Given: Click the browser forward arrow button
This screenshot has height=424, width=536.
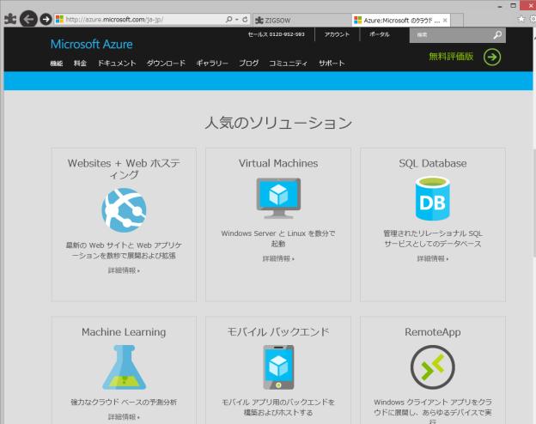Looking at the screenshot, I should [x=46, y=19].
